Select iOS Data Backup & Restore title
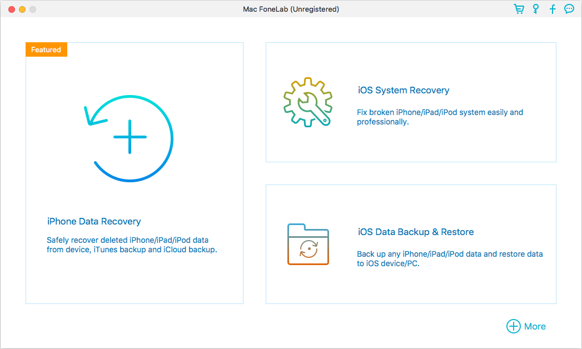The image size is (582, 349). (416, 232)
